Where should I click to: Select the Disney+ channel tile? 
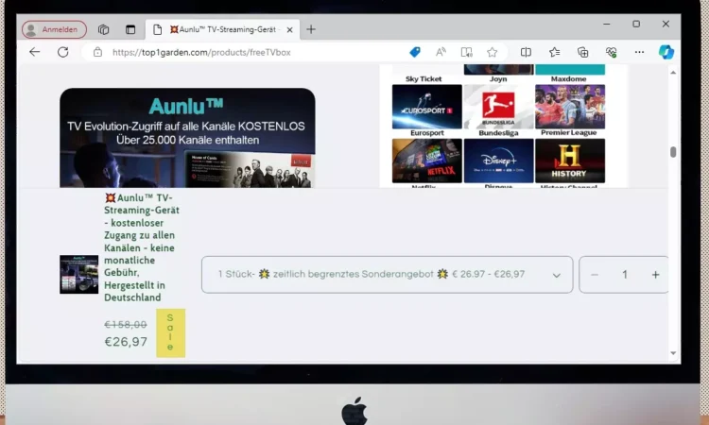pos(498,161)
